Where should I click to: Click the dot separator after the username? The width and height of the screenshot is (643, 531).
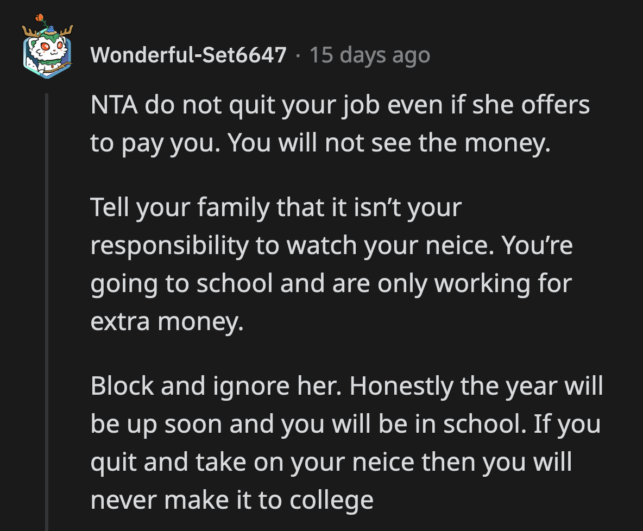click(299, 56)
